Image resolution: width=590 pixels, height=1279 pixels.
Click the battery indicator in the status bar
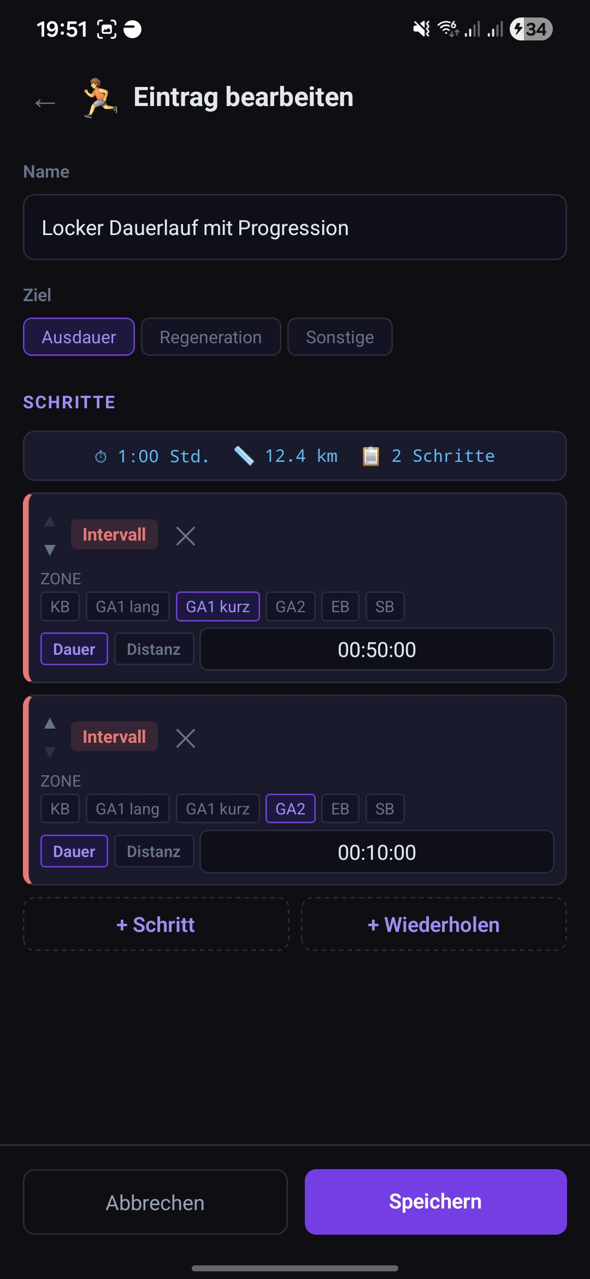click(530, 28)
